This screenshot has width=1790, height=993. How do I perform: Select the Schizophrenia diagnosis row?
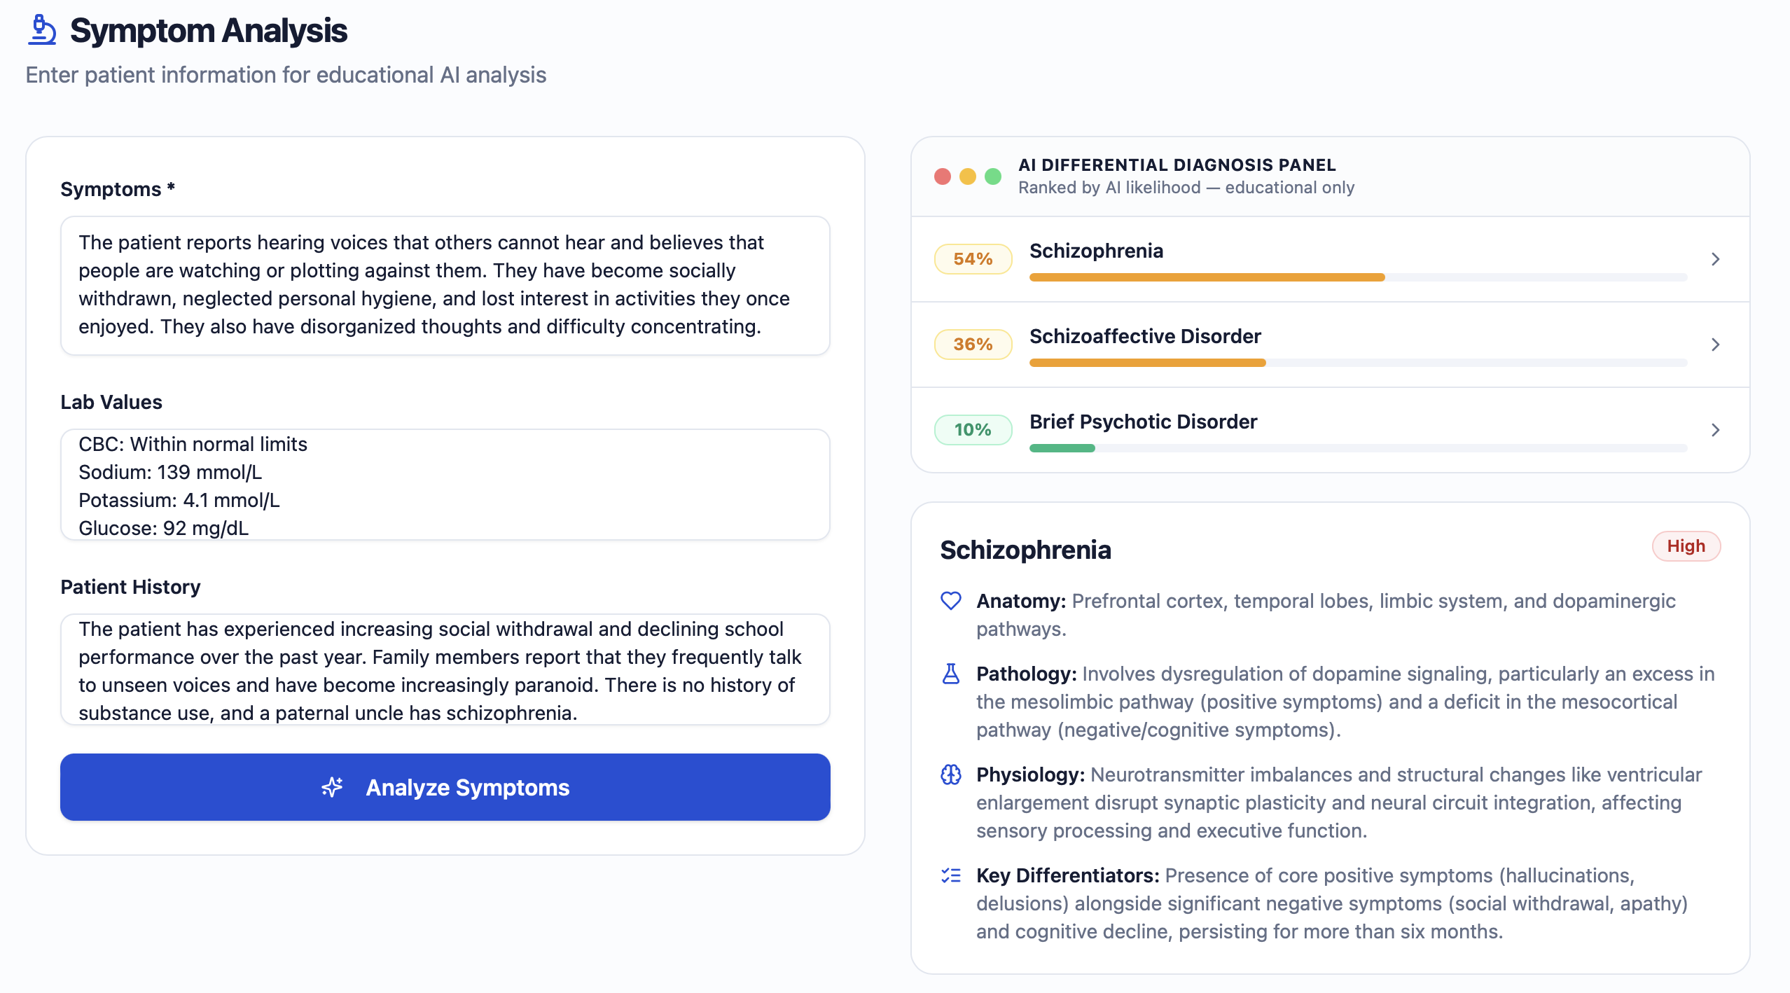1331,259
